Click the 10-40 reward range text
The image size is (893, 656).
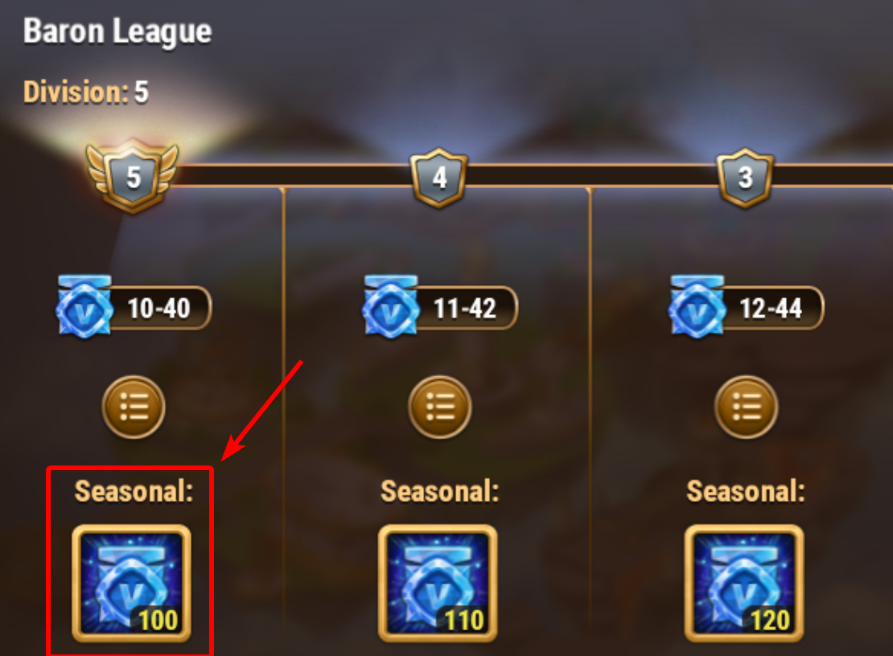coord(158,309)
